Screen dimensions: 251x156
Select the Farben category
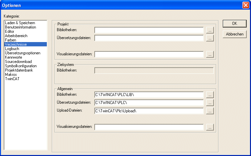coord(11,40)
